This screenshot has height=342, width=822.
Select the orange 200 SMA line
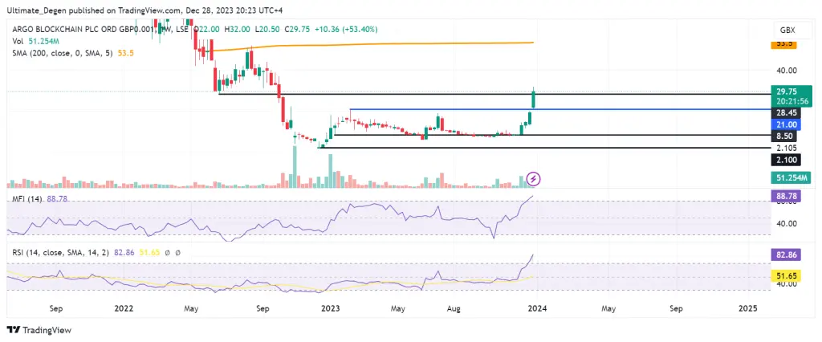tap(374, 45)
